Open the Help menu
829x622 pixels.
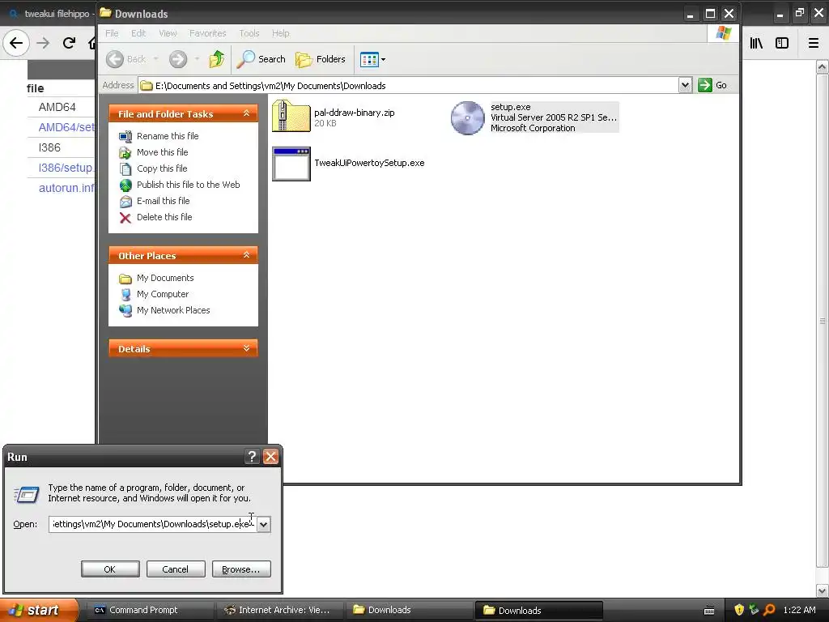pyautogui.click(x=281, y=33)
